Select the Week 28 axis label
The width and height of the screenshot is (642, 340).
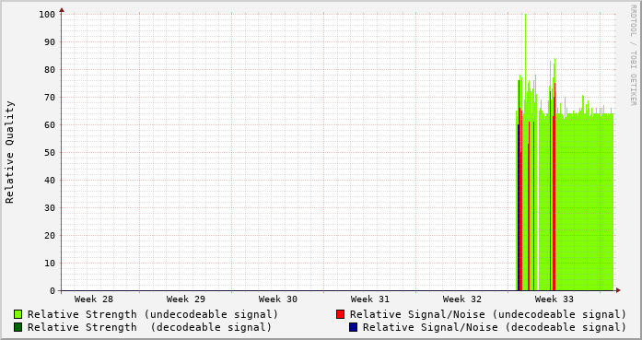pyautogui.click(x=94, y=299)
